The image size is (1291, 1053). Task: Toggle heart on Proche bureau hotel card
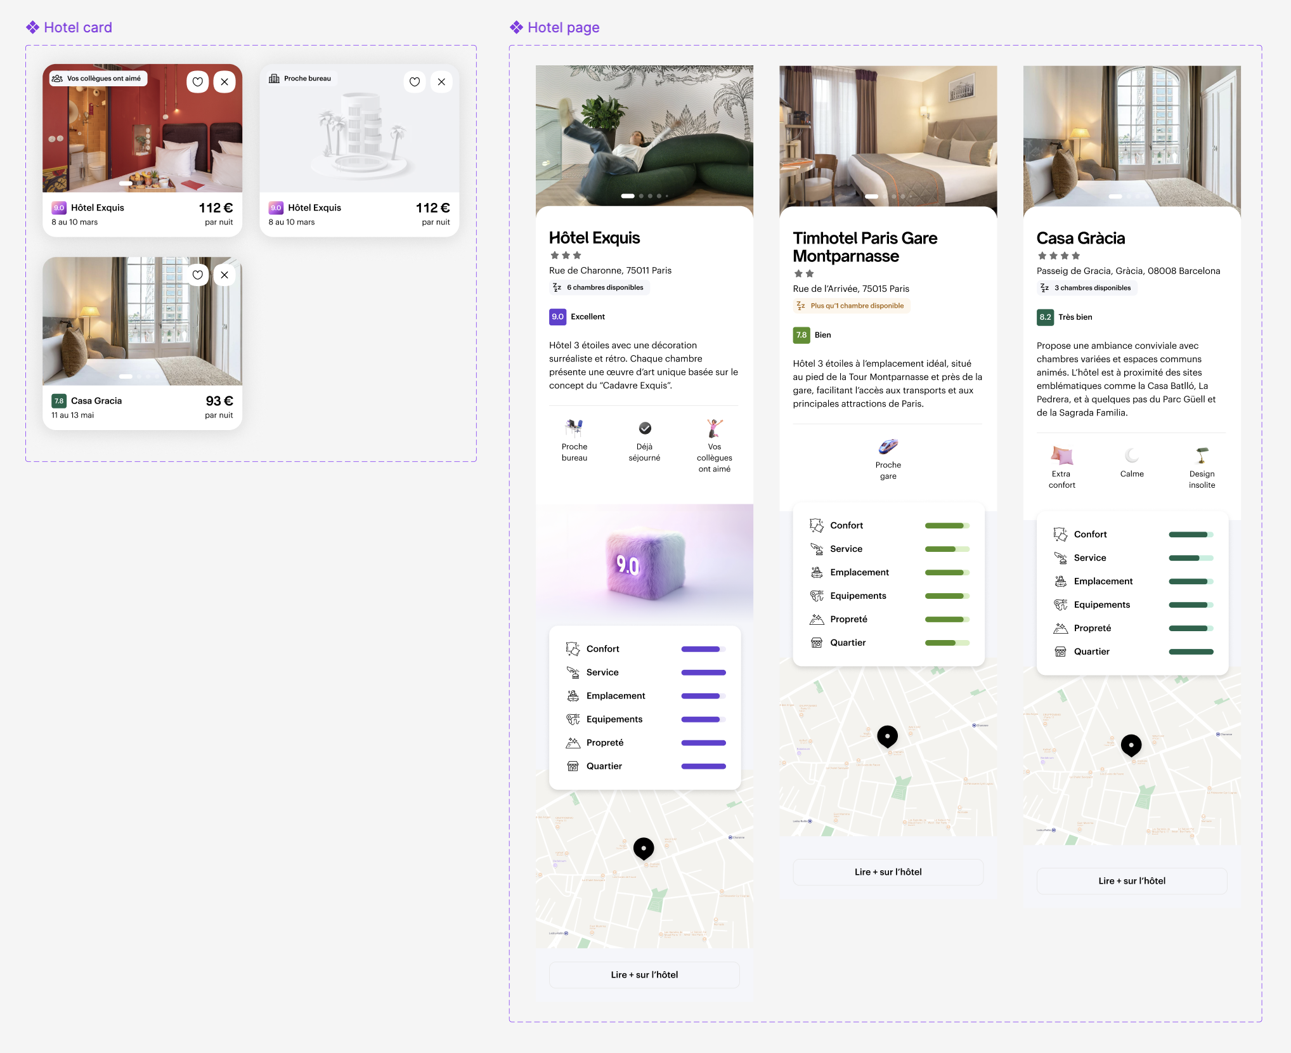click(x=415, y=82)
